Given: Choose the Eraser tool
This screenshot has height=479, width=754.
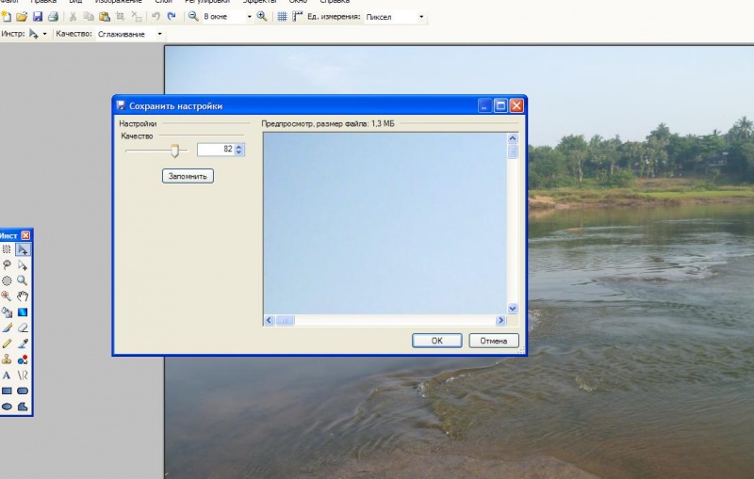Looking at the screenshot, I should 23,327.
